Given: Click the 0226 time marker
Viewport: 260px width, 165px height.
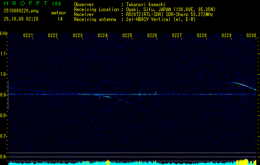Looking at the screenshot, I should [152, 35].
